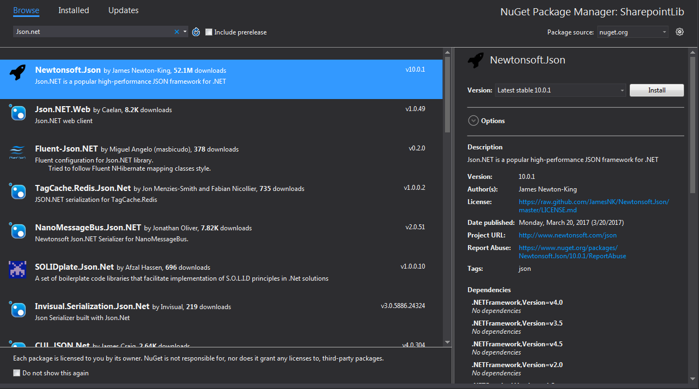The height and width of the screenshot is (389, 699).
Task: Switch to the Updates tab
Action: 123,10
